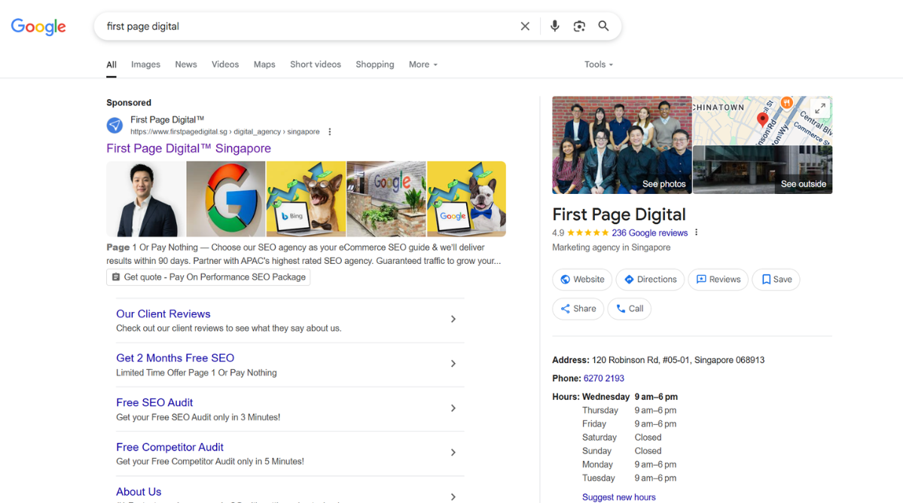903x503 pixels.
Task: Expand the Free Competitor Audit chevron
Action: [453, 453]
